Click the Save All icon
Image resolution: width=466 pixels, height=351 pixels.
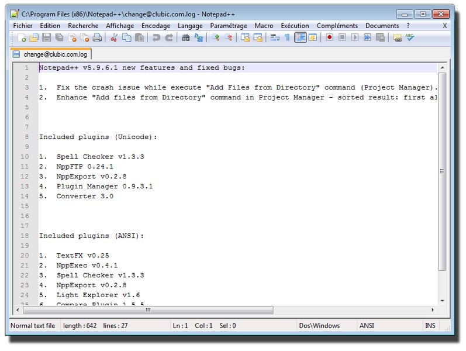pos(60,38)
